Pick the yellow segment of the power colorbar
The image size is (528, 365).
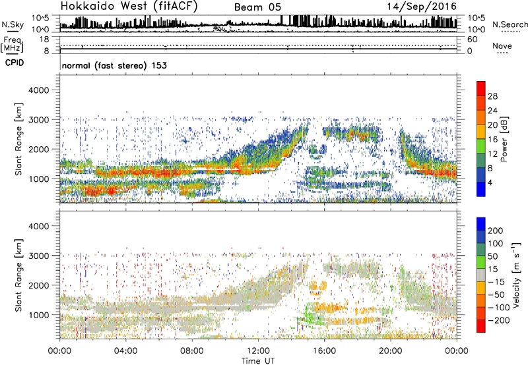tap(481, 131)
